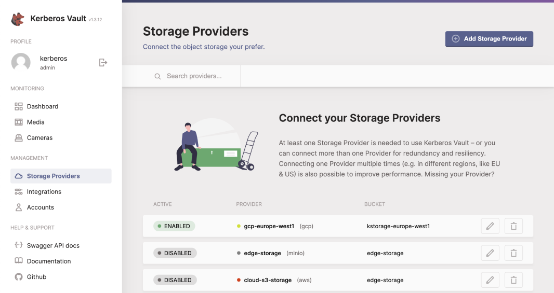
Task: Navigate to Integrations page
Action: click(44, 192)
